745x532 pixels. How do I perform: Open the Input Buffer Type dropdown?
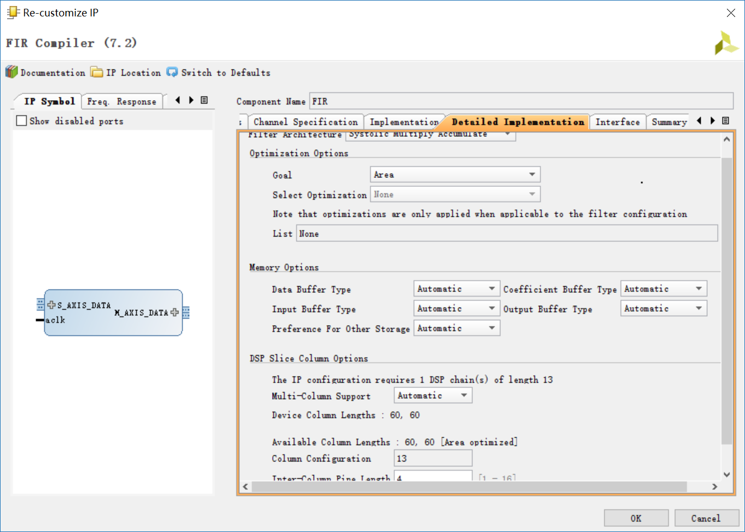point(457,309)
